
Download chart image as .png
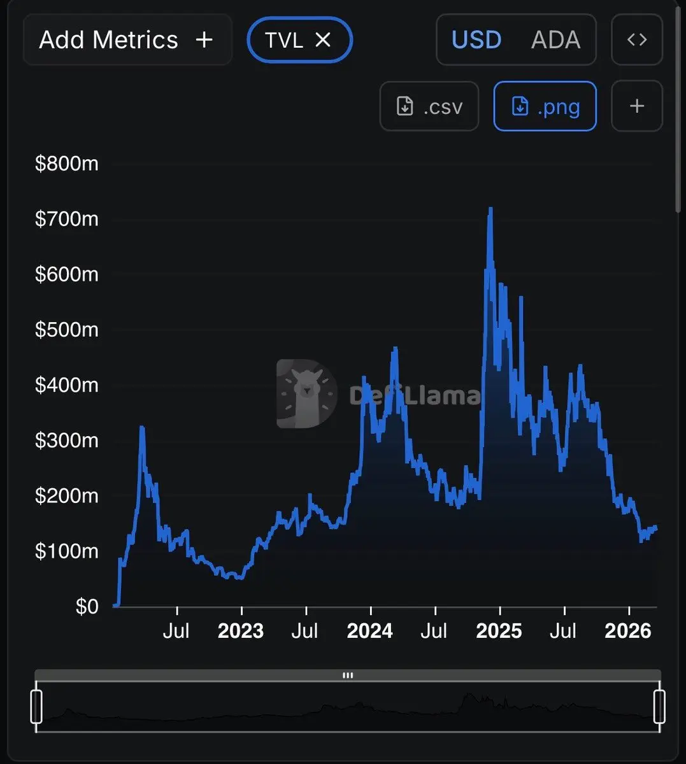[545, 106]
